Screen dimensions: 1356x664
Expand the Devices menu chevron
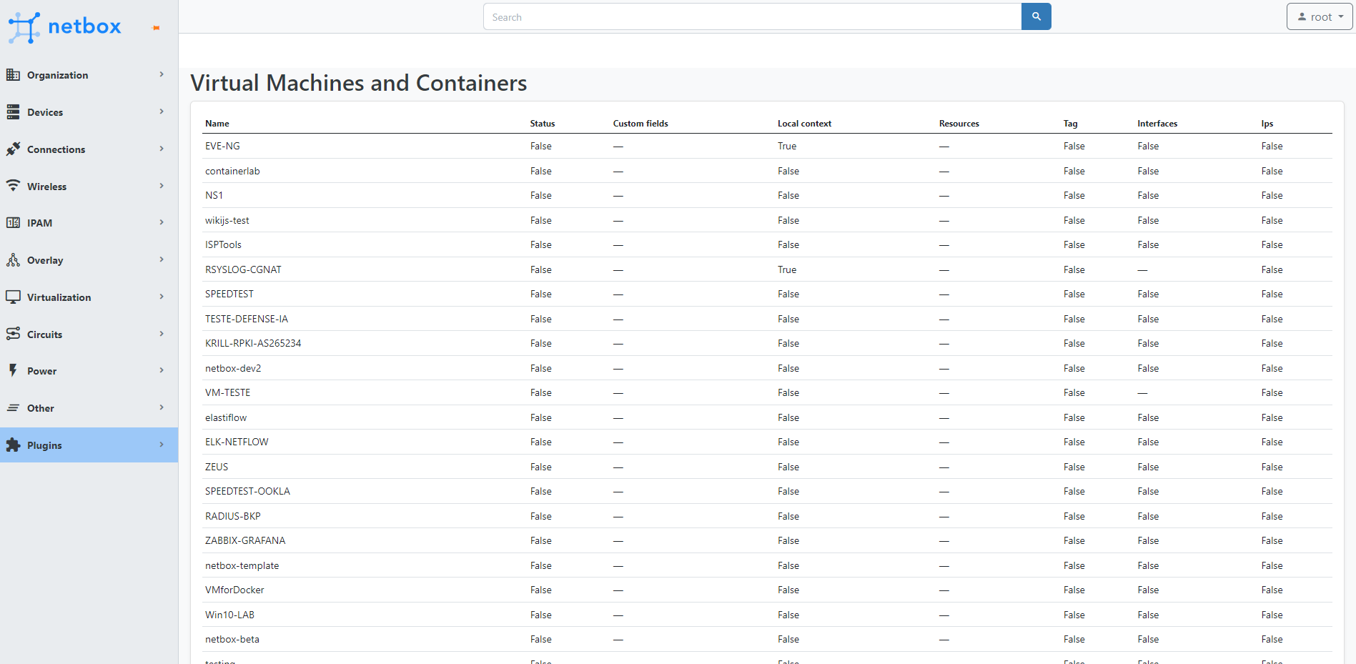162,112
